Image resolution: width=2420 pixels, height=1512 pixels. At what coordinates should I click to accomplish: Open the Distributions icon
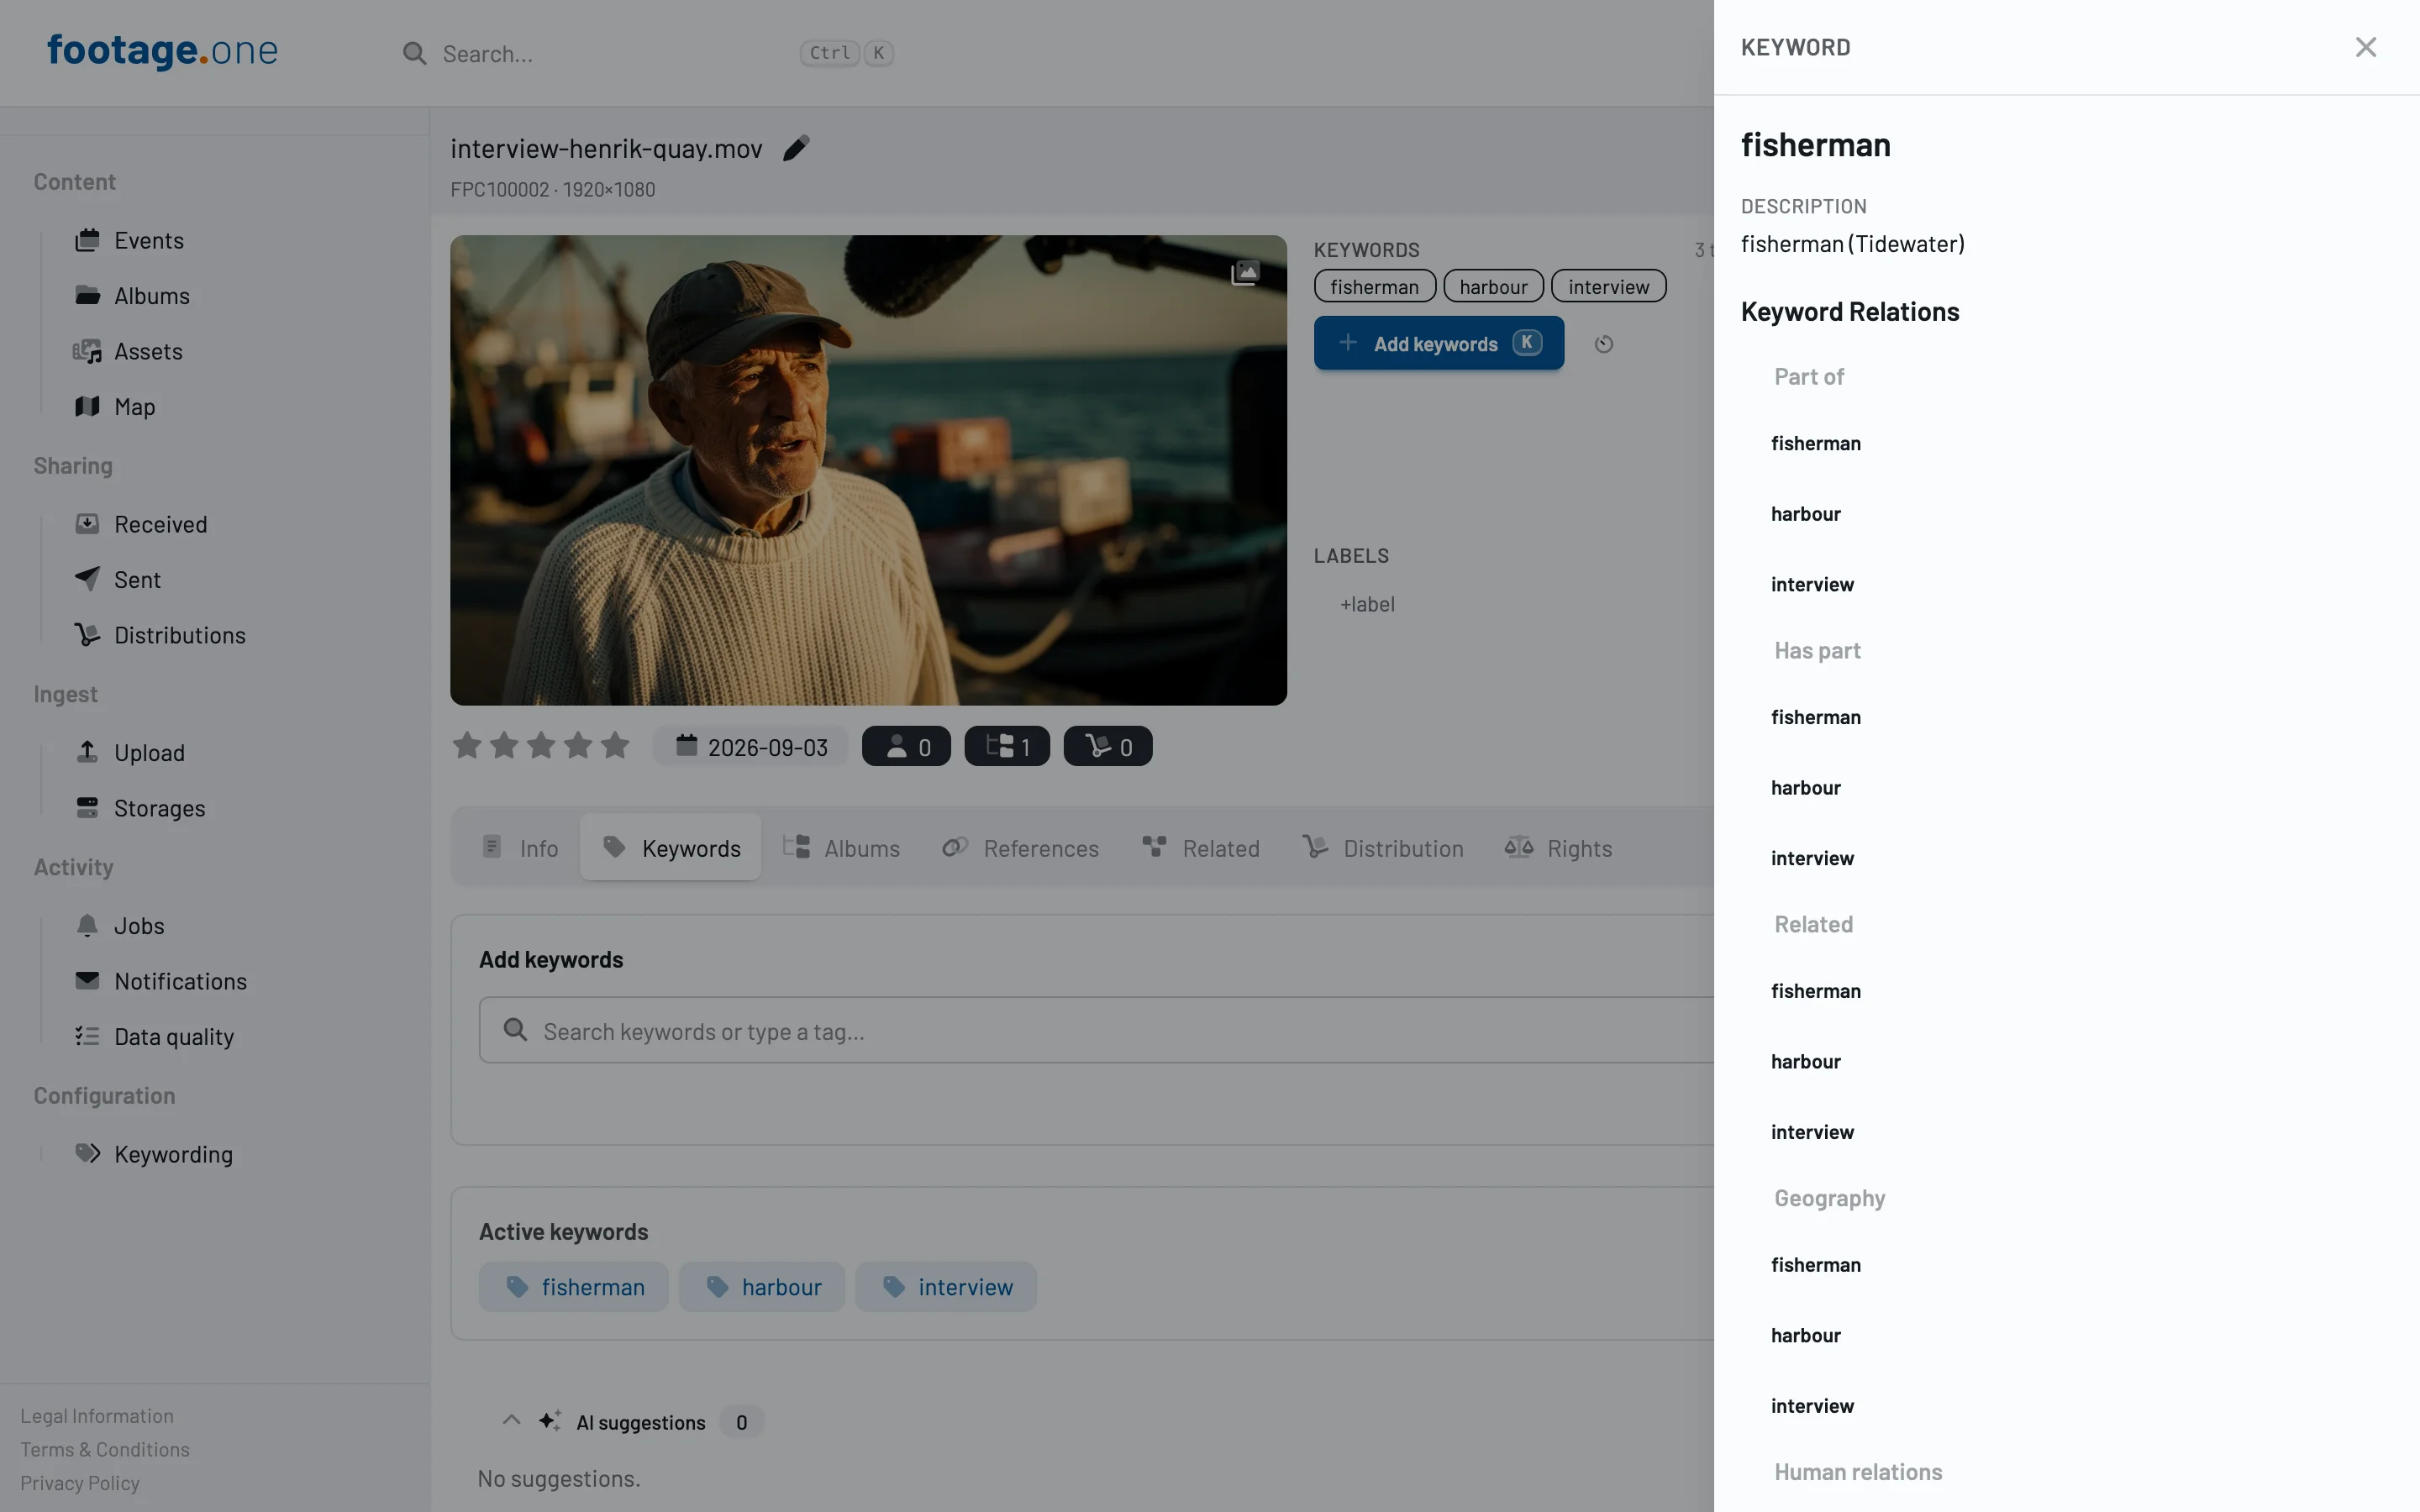click(87, 635)
